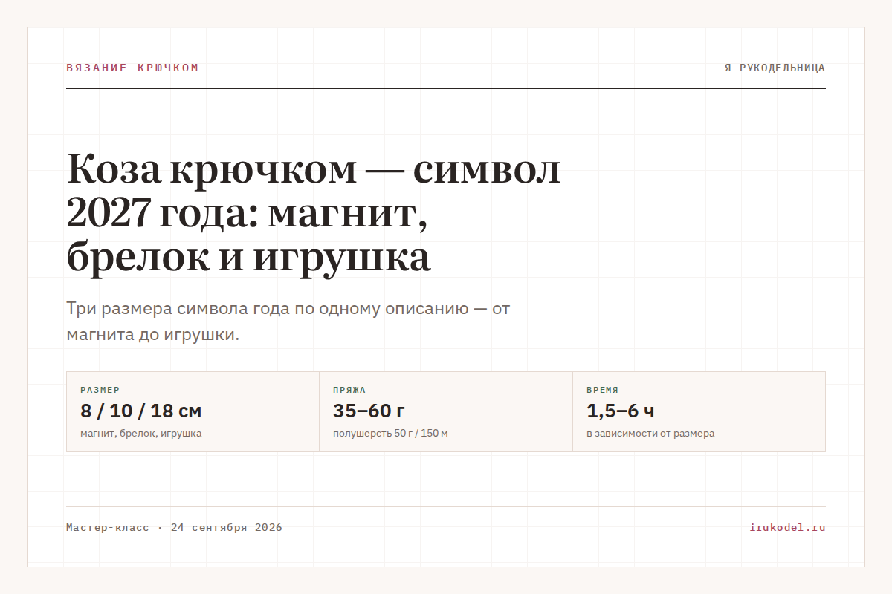
Task: Click the "РАЗМЕР" label
Action: point(100,390)
